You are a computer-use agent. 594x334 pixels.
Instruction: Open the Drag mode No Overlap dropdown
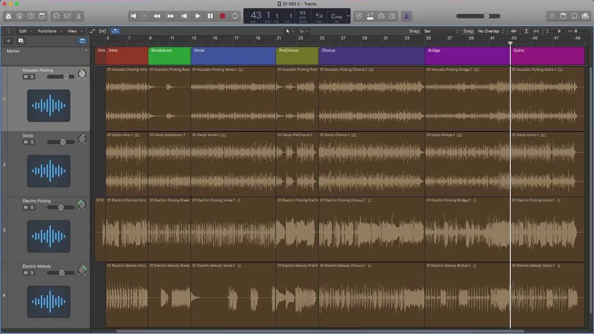tap(491, 31)
